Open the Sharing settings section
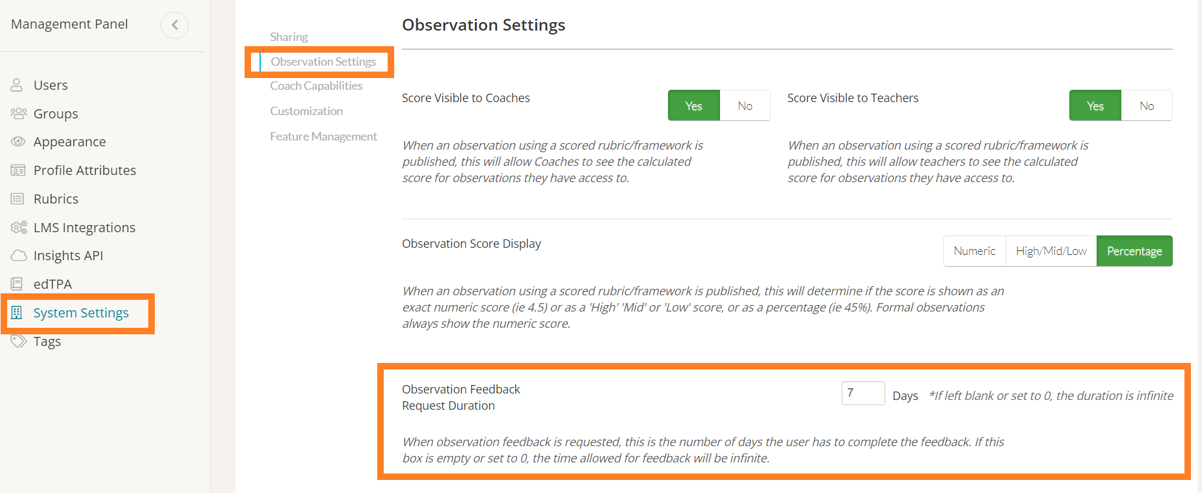The height and width of the screenshot is (493, 1202). pos(289,37)
